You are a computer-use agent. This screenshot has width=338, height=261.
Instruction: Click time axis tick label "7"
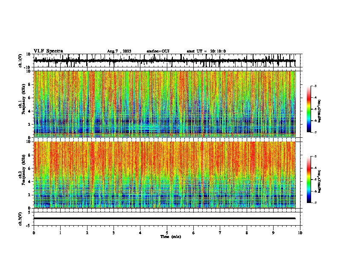pyautogui.click(x=220, y=233)
